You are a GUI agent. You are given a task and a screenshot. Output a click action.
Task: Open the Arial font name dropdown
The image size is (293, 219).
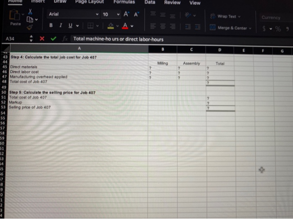tap(73, 14)
